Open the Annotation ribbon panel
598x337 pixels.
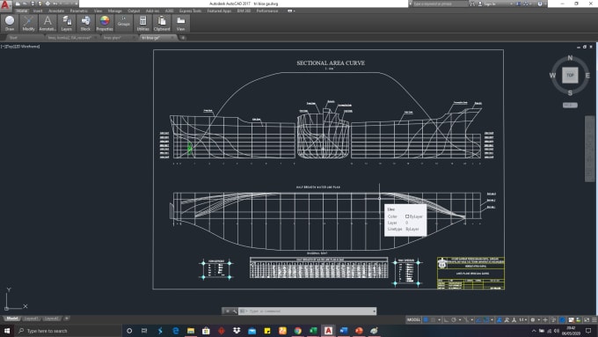pyautogui.click(x=47, y=23)
